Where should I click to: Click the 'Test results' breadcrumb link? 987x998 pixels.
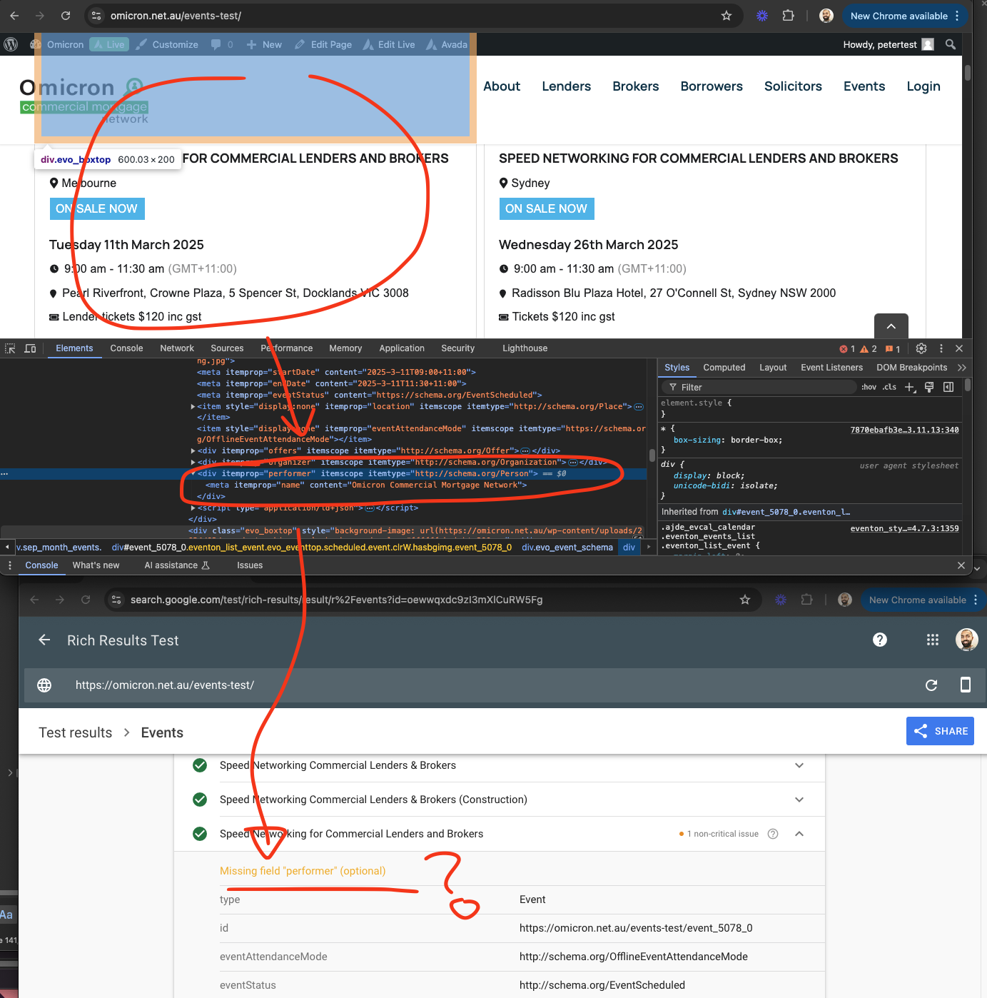pyautogui.click(x=76, y=732)
